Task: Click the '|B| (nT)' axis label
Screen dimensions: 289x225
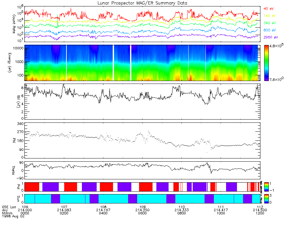Action: pyautogui.click(x=18, y=102)
